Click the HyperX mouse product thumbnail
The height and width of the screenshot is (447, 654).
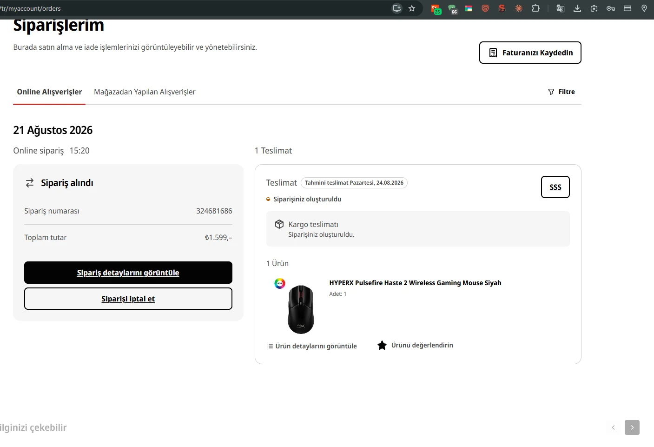[301, 309]
